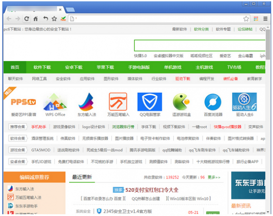The width and height of the screenshot is (273, 216).
Task: Click the 酒店管理系统 link
Action: tap(42, 138)
